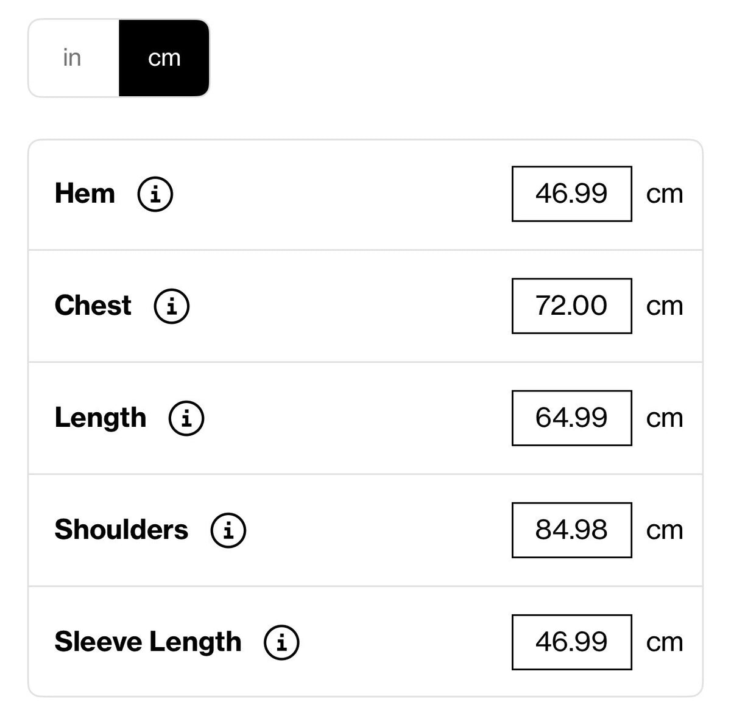Select the Sleeve Length value field
Image resolution: width=731 pixels, height=702 pixels.
click(x=571, y=642)
